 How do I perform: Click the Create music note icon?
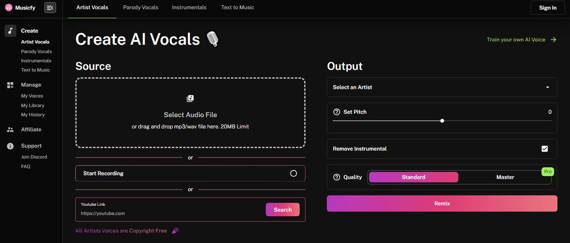click(10, 31)
